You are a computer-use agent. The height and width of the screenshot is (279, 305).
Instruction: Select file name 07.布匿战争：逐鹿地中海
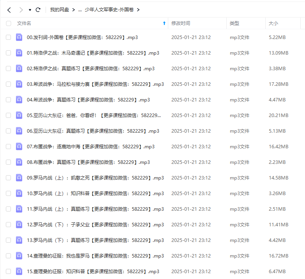tap(91, 146)
